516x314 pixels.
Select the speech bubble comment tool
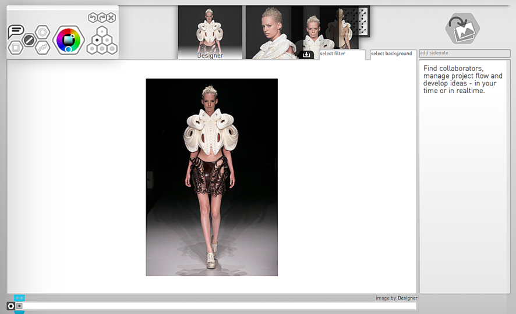[x=16, y=31]
